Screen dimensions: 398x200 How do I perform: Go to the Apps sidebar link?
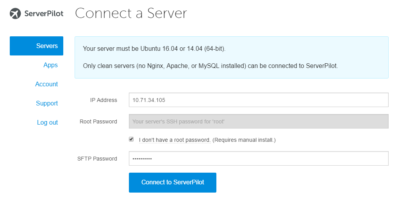(x=50, y=65)
